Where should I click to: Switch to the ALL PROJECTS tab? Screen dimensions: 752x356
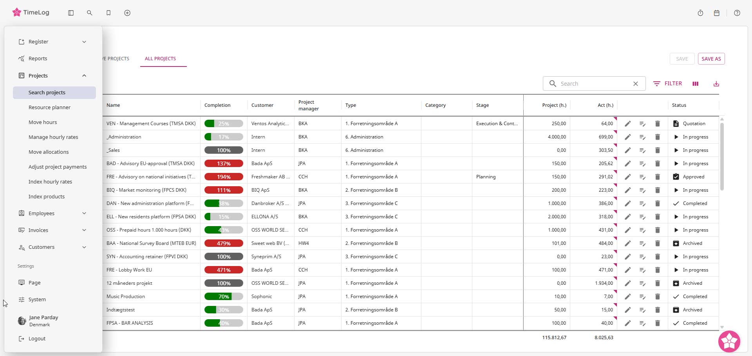(160, 59)
